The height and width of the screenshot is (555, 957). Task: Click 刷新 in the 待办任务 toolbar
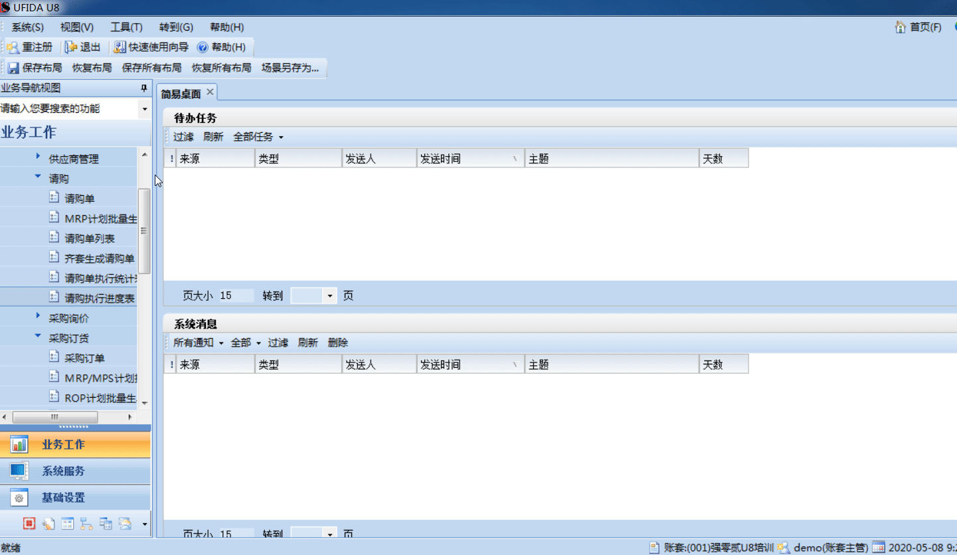pyautogui.click(x=213, y=137)
